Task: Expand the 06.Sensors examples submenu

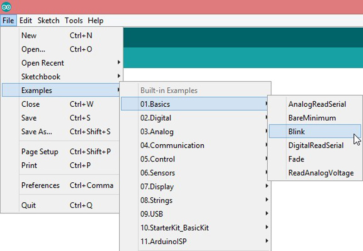Action: point(157,173)
